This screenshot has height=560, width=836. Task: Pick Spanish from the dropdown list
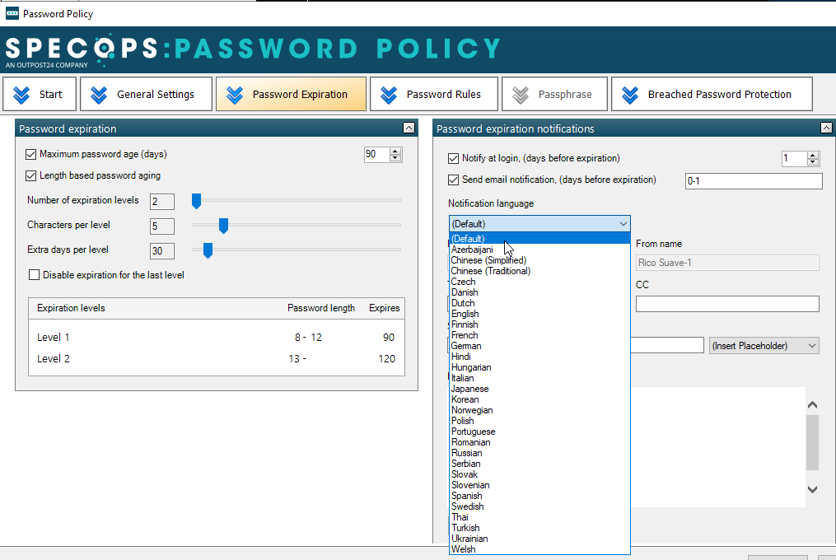coord(539,496)
